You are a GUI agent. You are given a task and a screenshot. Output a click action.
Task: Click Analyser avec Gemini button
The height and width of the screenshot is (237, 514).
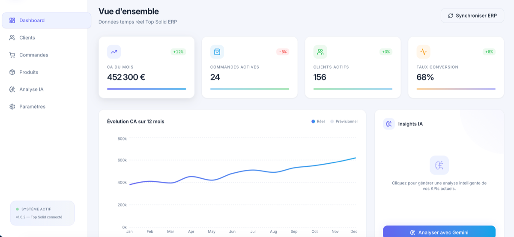click(439, 232)
